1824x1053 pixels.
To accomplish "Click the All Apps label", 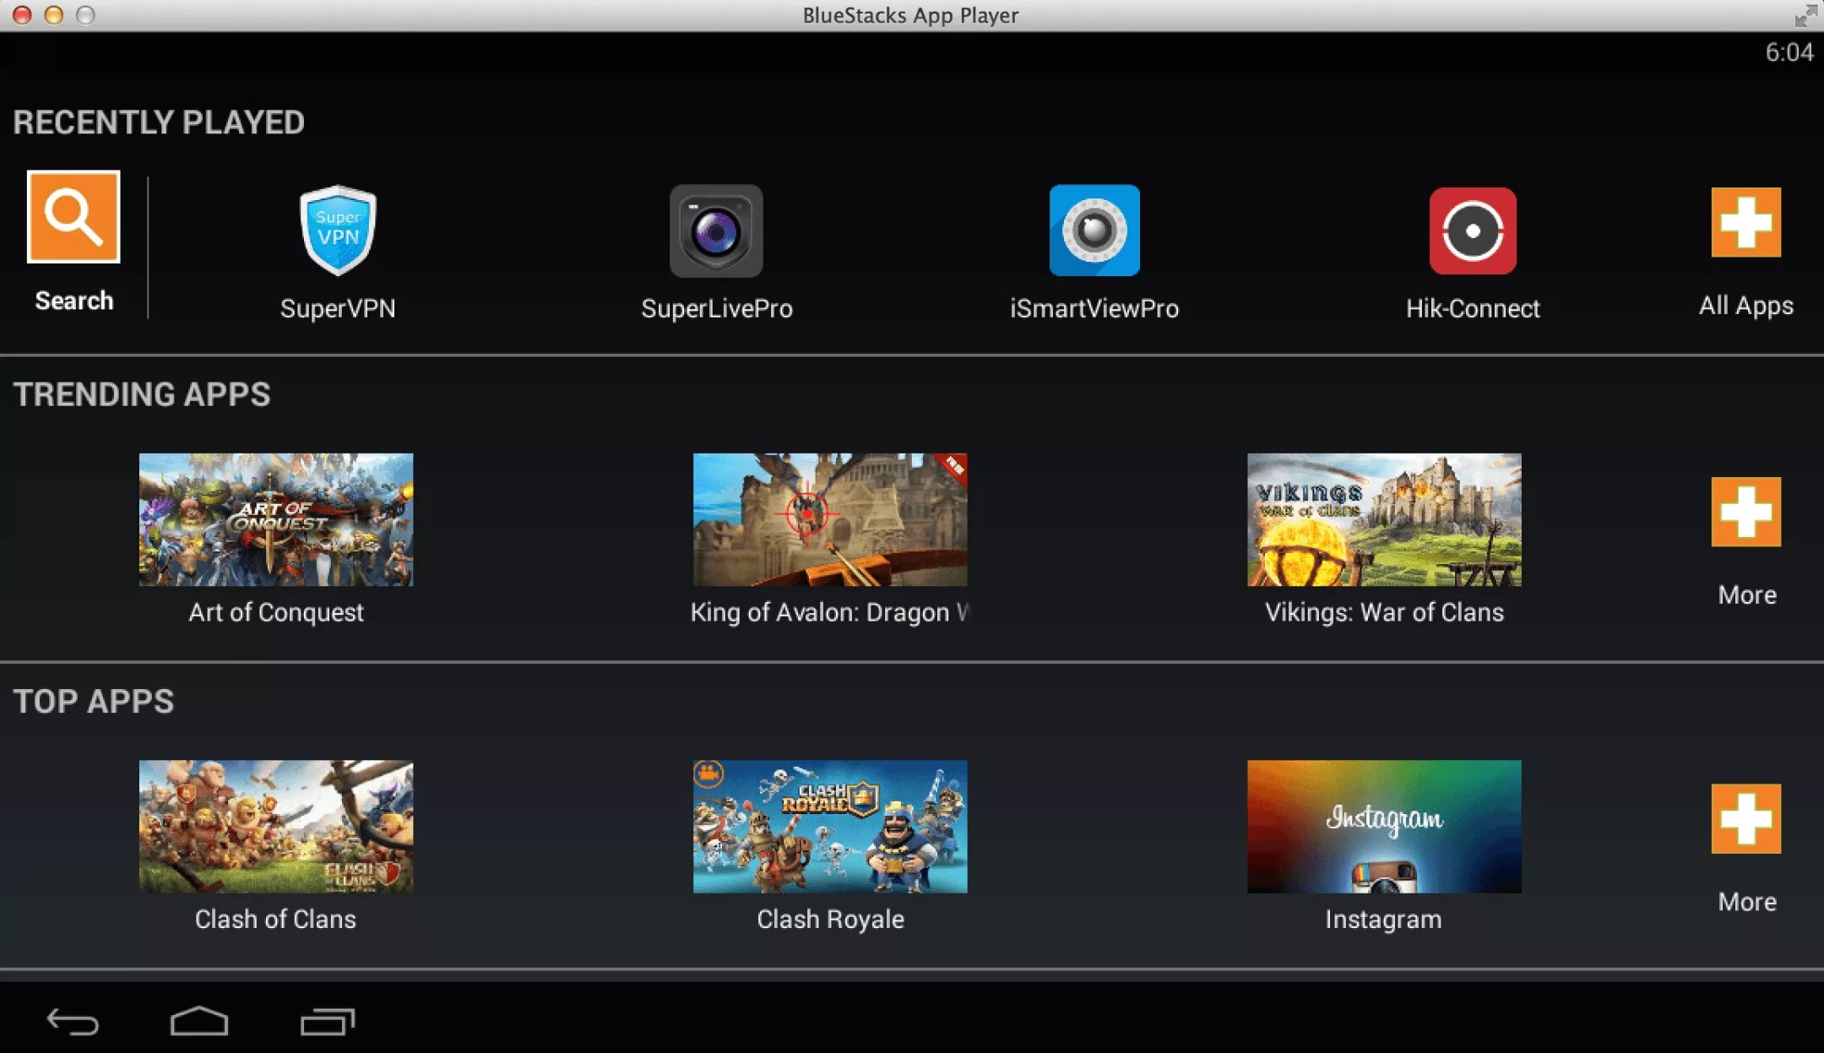I will tap(1746, 306).
